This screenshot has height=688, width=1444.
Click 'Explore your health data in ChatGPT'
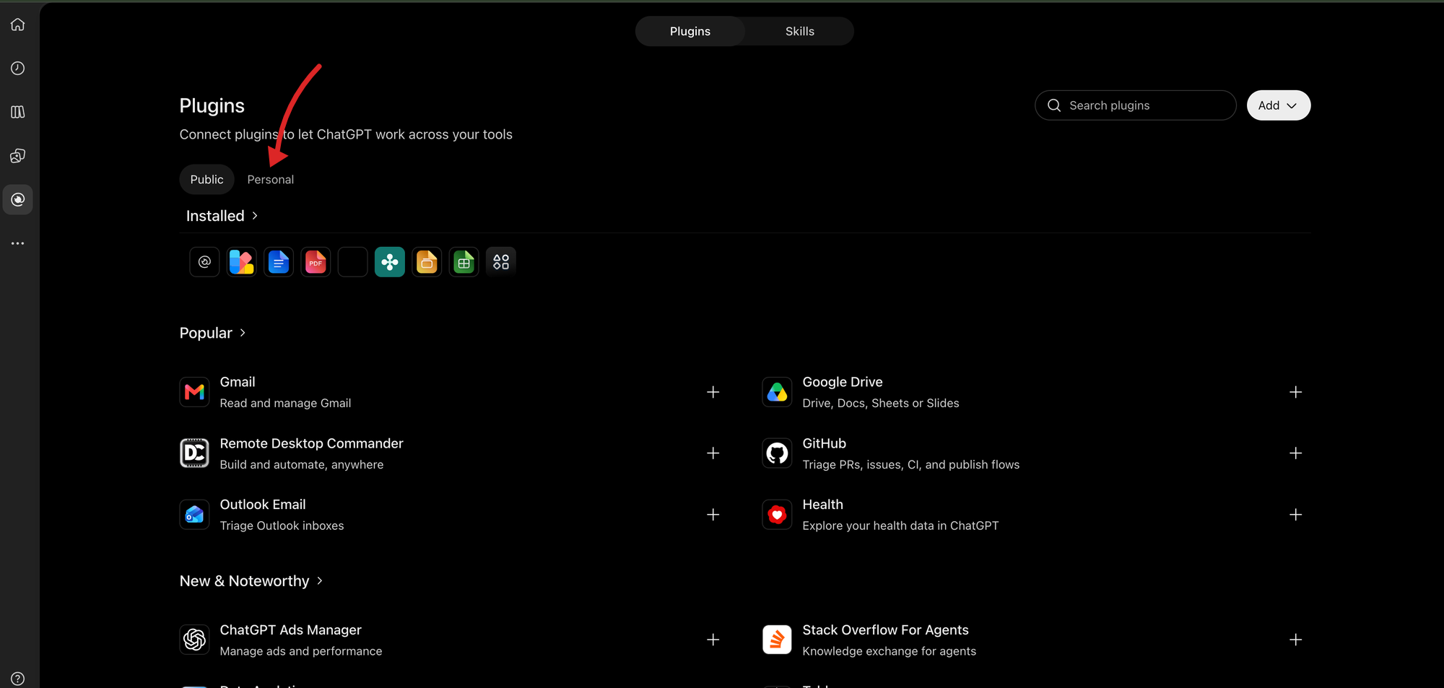coord(901,526)
